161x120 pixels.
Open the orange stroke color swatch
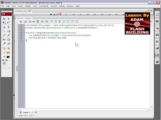8,53
